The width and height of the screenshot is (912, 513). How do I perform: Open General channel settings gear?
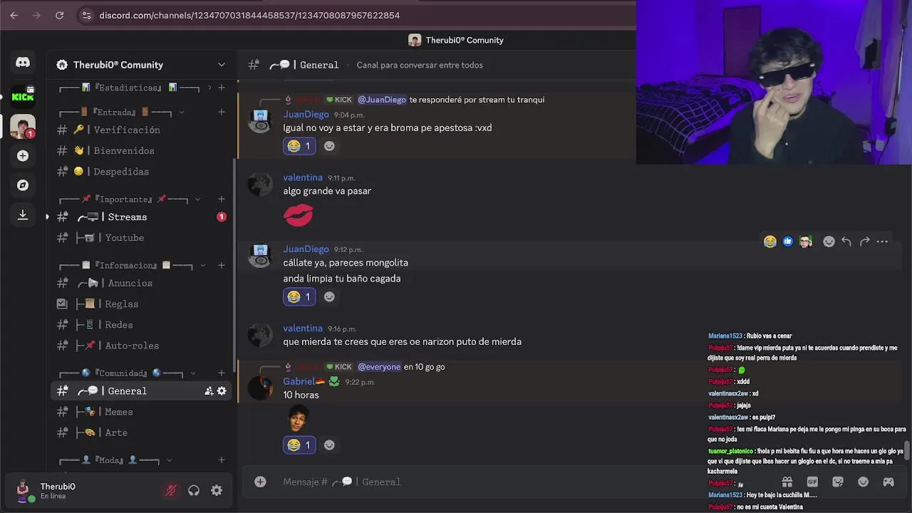pos(222,391)
